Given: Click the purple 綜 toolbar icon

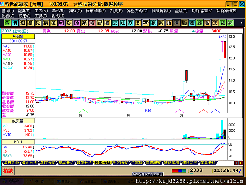Looking at the screenshot, I should [77, 23].
